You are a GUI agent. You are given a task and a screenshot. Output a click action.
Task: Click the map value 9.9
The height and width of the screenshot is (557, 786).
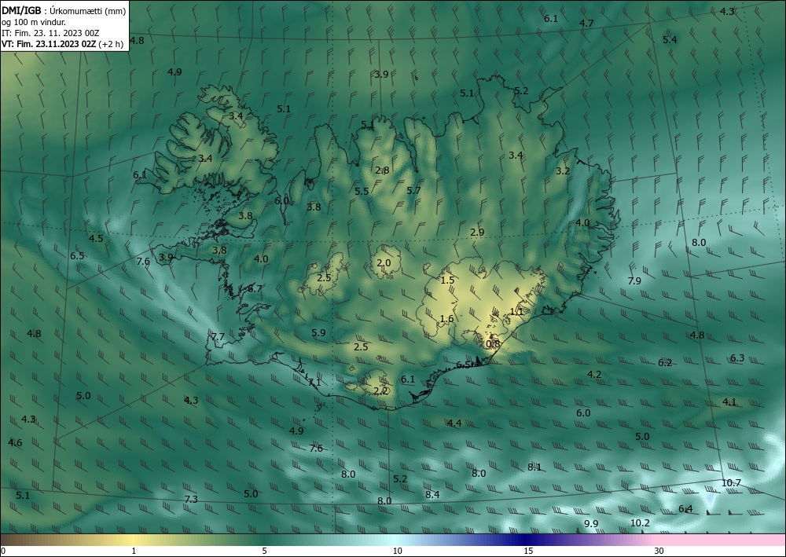pos(591,524)
